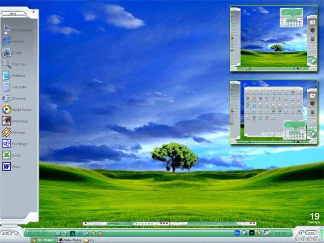Screen dimensions: 324x243
Task: Click the Winamp windowshade time display
Action: coord(129,224)
